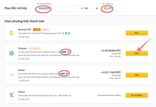The height and width of the screenshot is (107, 156).
Task: Open Tìm hiểu thêm link under Koinal
Action: tap(24, 80)
